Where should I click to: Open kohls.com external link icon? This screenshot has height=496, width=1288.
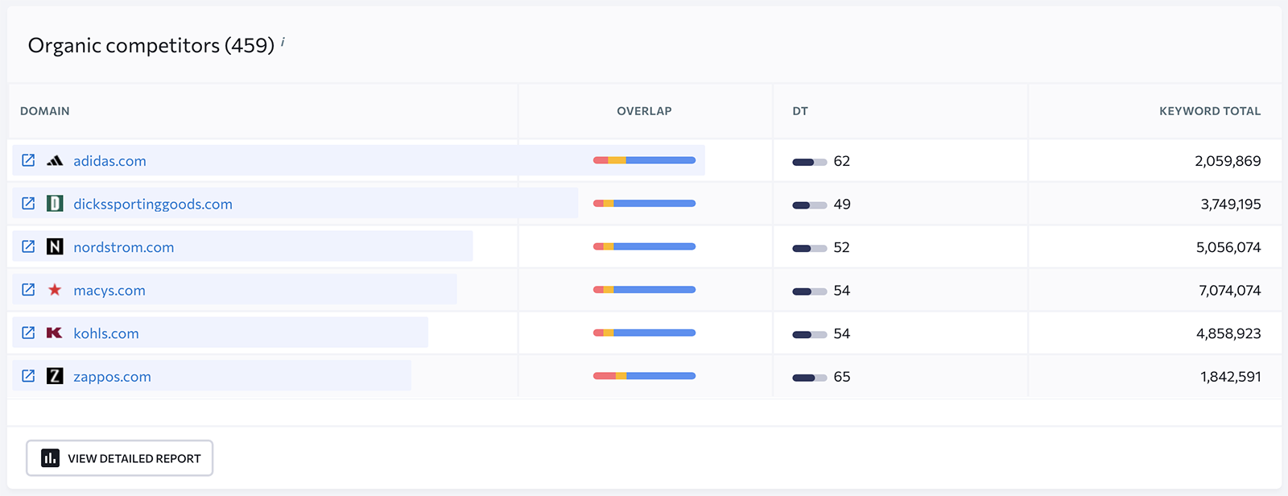[x=28, y=333]
